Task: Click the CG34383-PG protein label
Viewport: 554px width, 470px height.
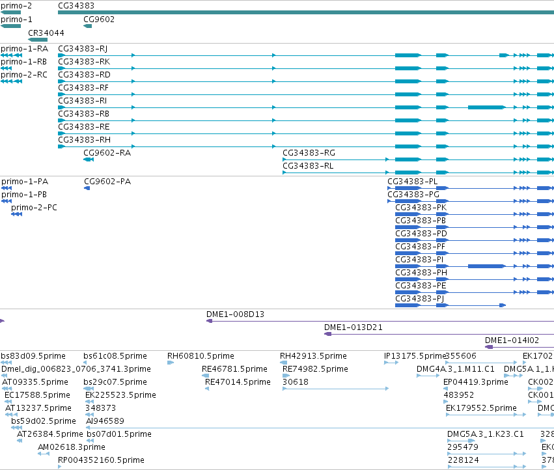Action: pos(413,195)
